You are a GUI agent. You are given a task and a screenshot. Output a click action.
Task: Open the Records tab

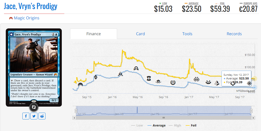234,34
